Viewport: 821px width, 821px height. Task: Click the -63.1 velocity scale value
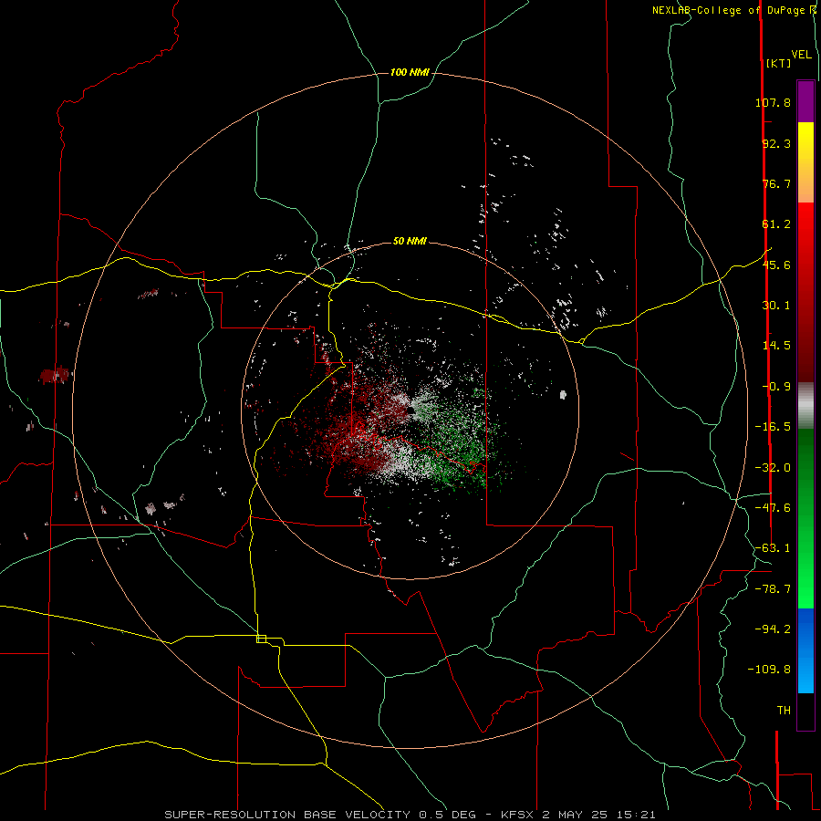click(x=773, y=548)
